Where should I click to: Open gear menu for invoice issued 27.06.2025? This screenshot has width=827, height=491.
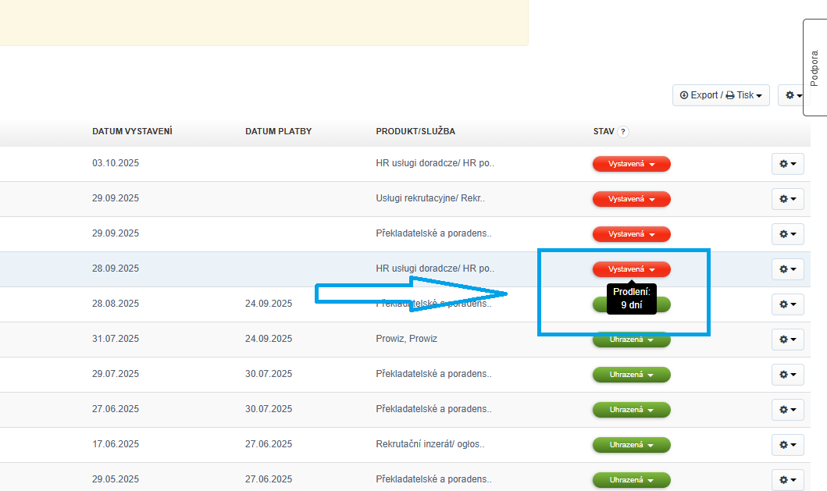[x=787, y=410]
